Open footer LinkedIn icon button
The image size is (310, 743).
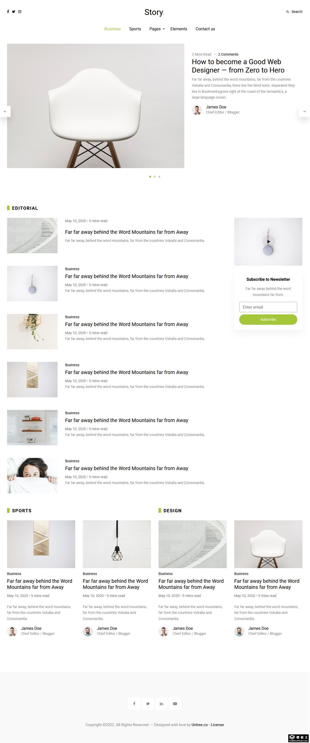tap(161, 704)
